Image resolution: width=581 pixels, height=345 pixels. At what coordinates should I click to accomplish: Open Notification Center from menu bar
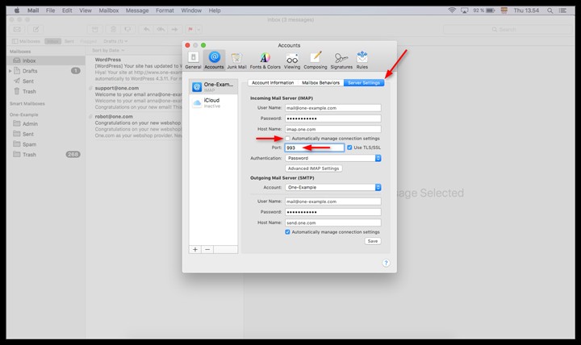563,10
